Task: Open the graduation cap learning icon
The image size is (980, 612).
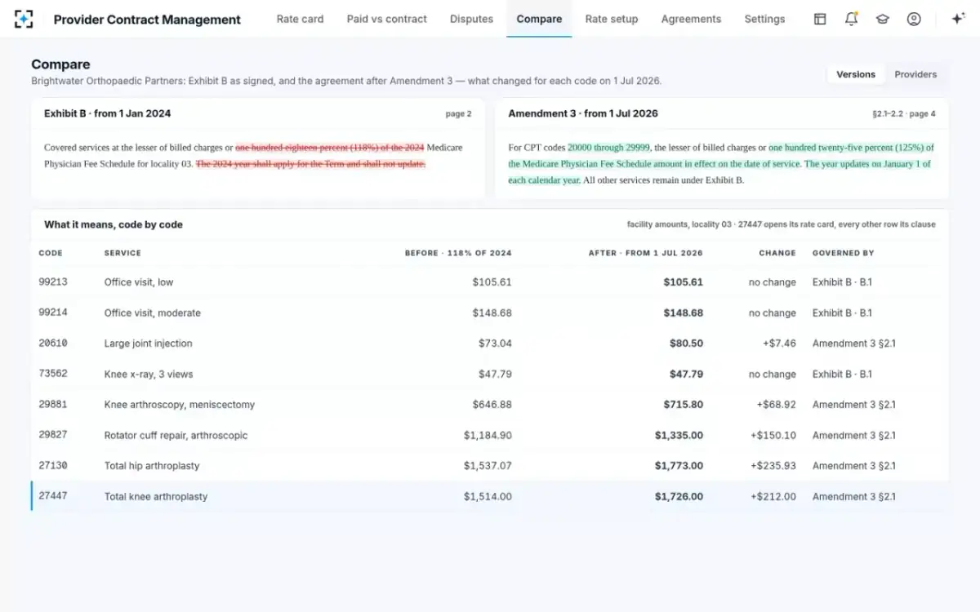Action: (x=882, y=19)
